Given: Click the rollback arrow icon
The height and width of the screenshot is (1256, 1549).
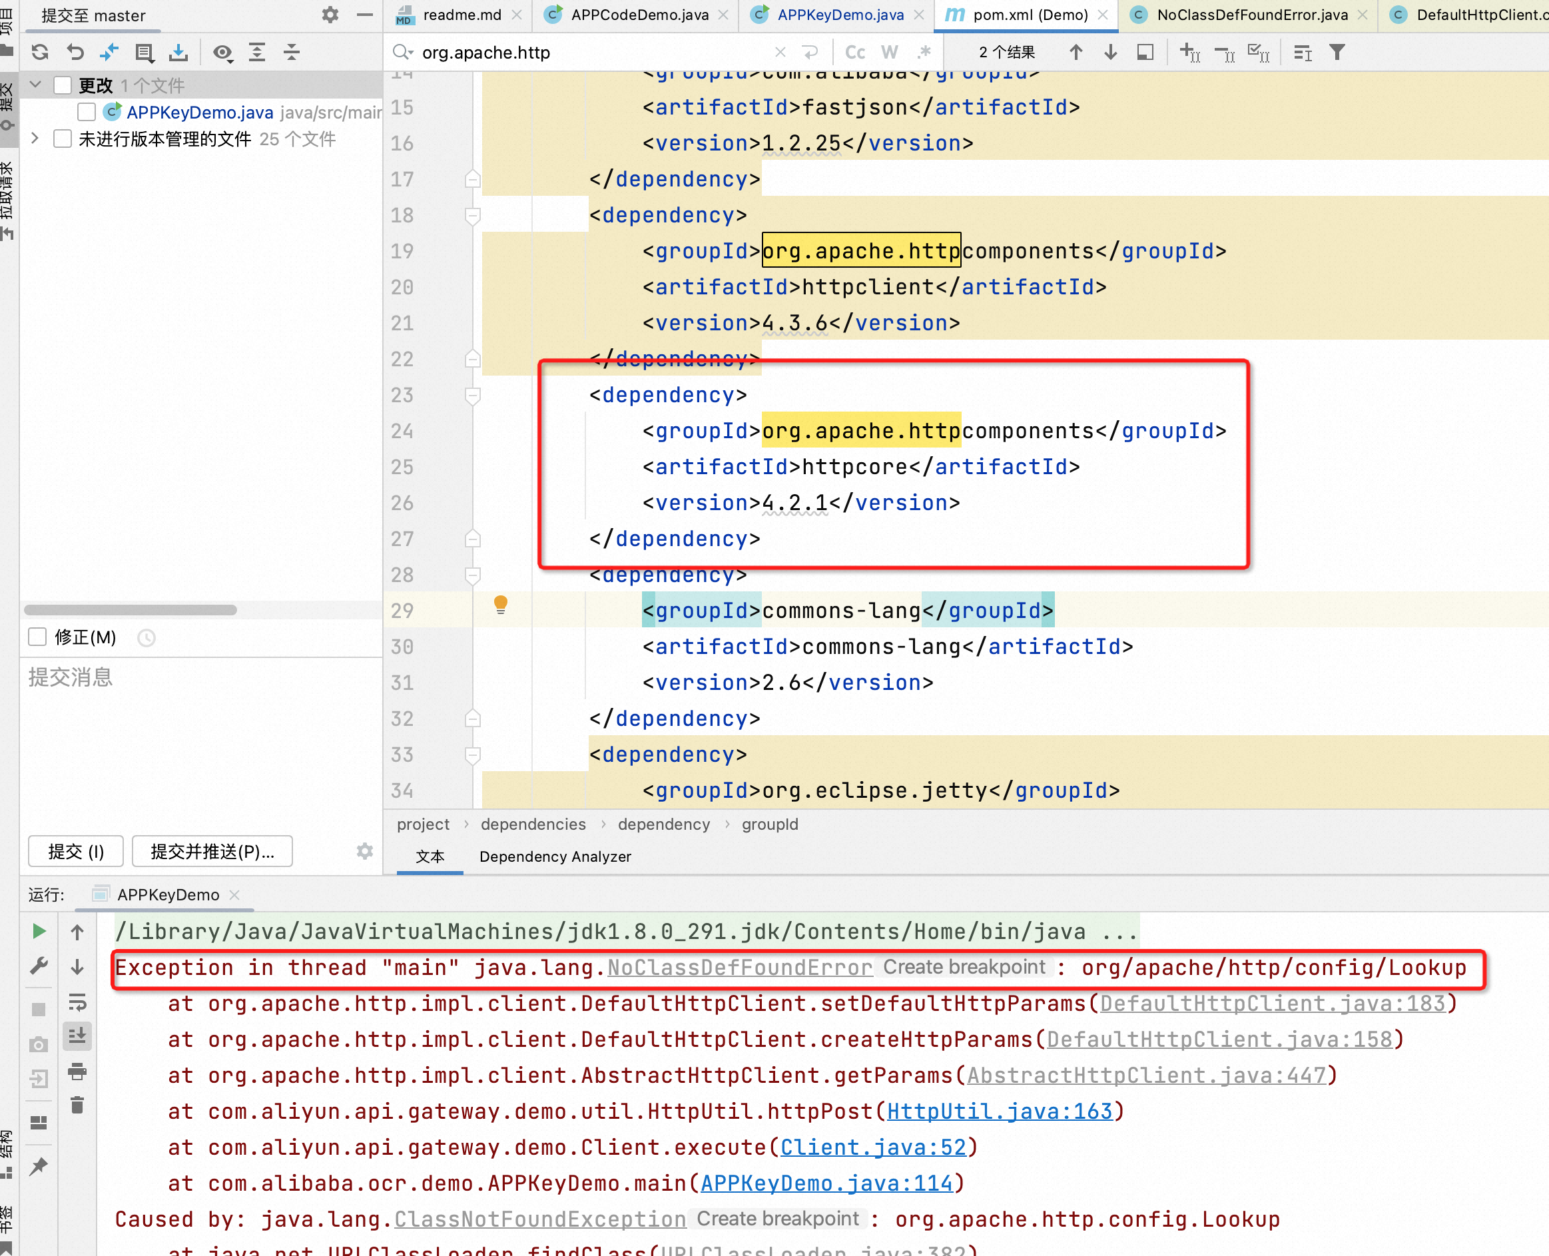Looking at the screenshot, I should (75, 52).
